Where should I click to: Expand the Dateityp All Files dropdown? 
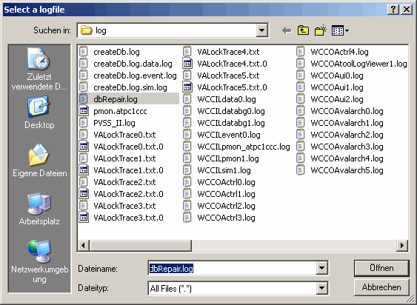tap(321, 288)
